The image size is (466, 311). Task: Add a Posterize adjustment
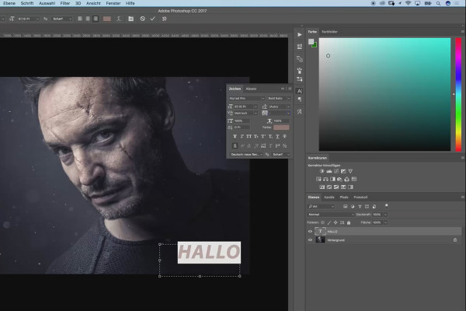(x=329, y=187)
